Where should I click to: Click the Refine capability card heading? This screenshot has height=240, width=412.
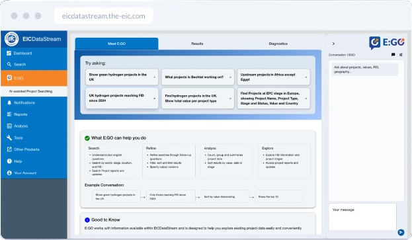(151, 148)
